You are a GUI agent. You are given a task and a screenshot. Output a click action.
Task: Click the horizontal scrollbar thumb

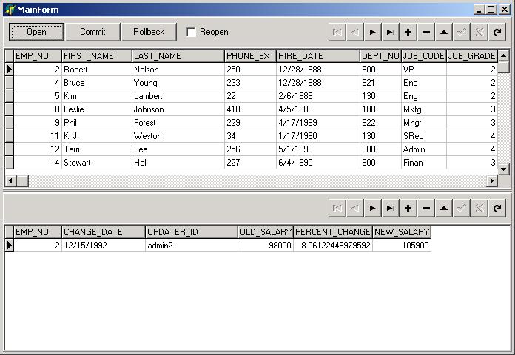(x=23, y=180)
